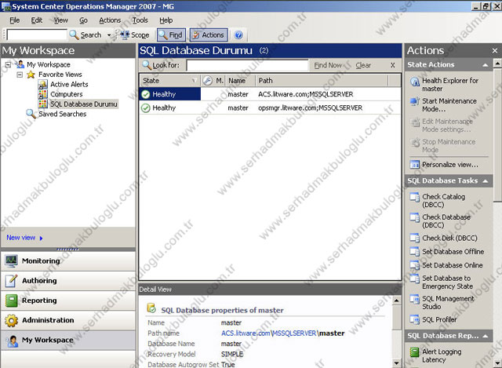Click the Health Explorer for master icon
Viewport: 502px width, 368px height.
pos(415,81)
